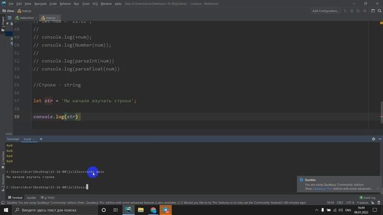This screenshot has width=383, height=215.
Task: Click the cursor position 59:18 indicator
Action: click(x=330, y=202)
